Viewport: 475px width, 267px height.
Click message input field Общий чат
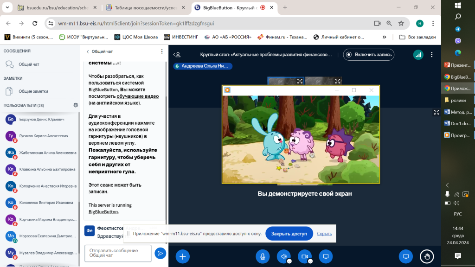118,253
